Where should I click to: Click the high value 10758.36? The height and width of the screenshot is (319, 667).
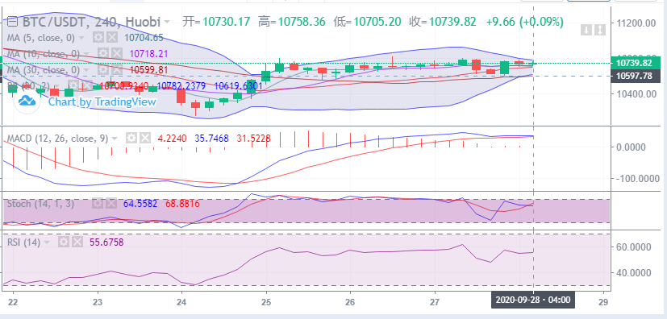click(x=301, y=21)
